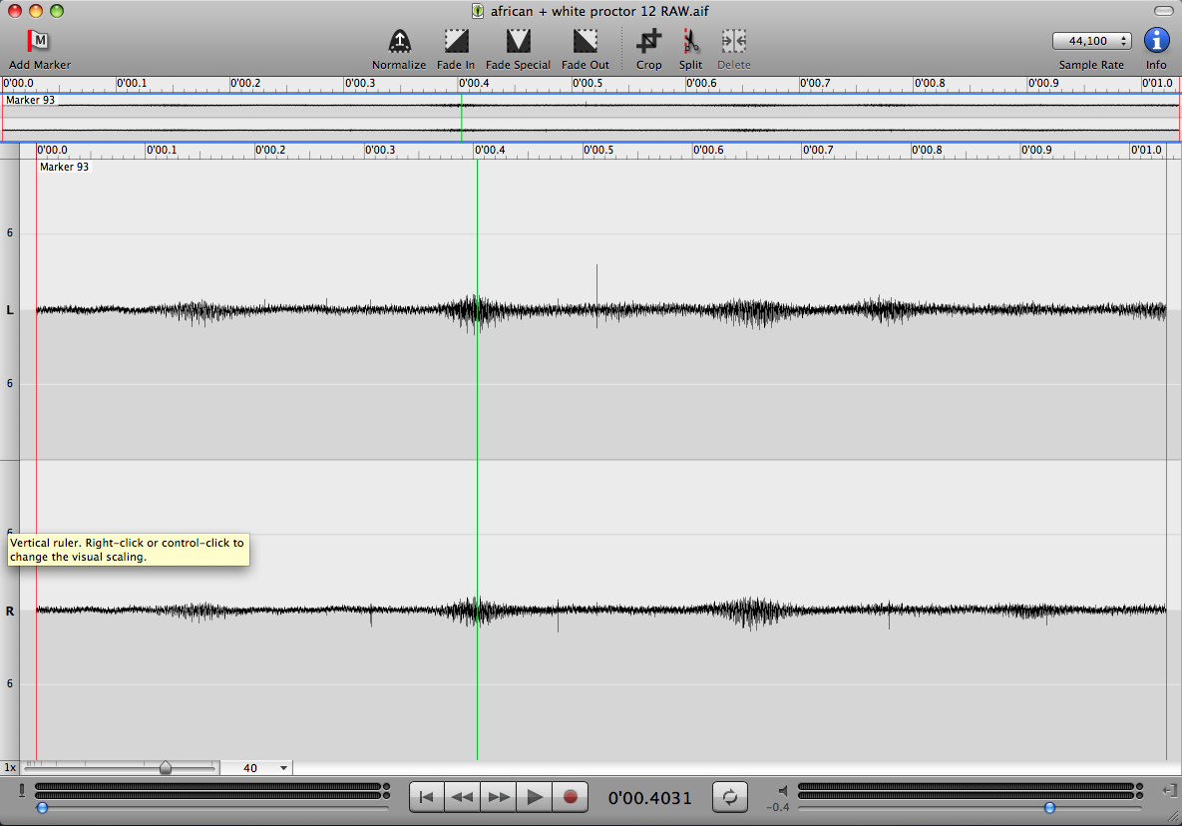Viewport: 1182px width, 826px height.
Task: Open the Sample Rate 44,100 dropdown
Action: pyautogui.click(x=1091, y=41)
